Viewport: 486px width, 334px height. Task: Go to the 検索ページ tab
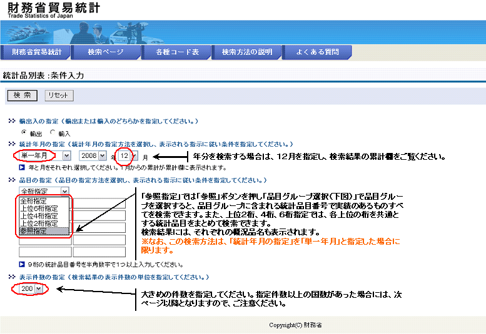point(106,52)
